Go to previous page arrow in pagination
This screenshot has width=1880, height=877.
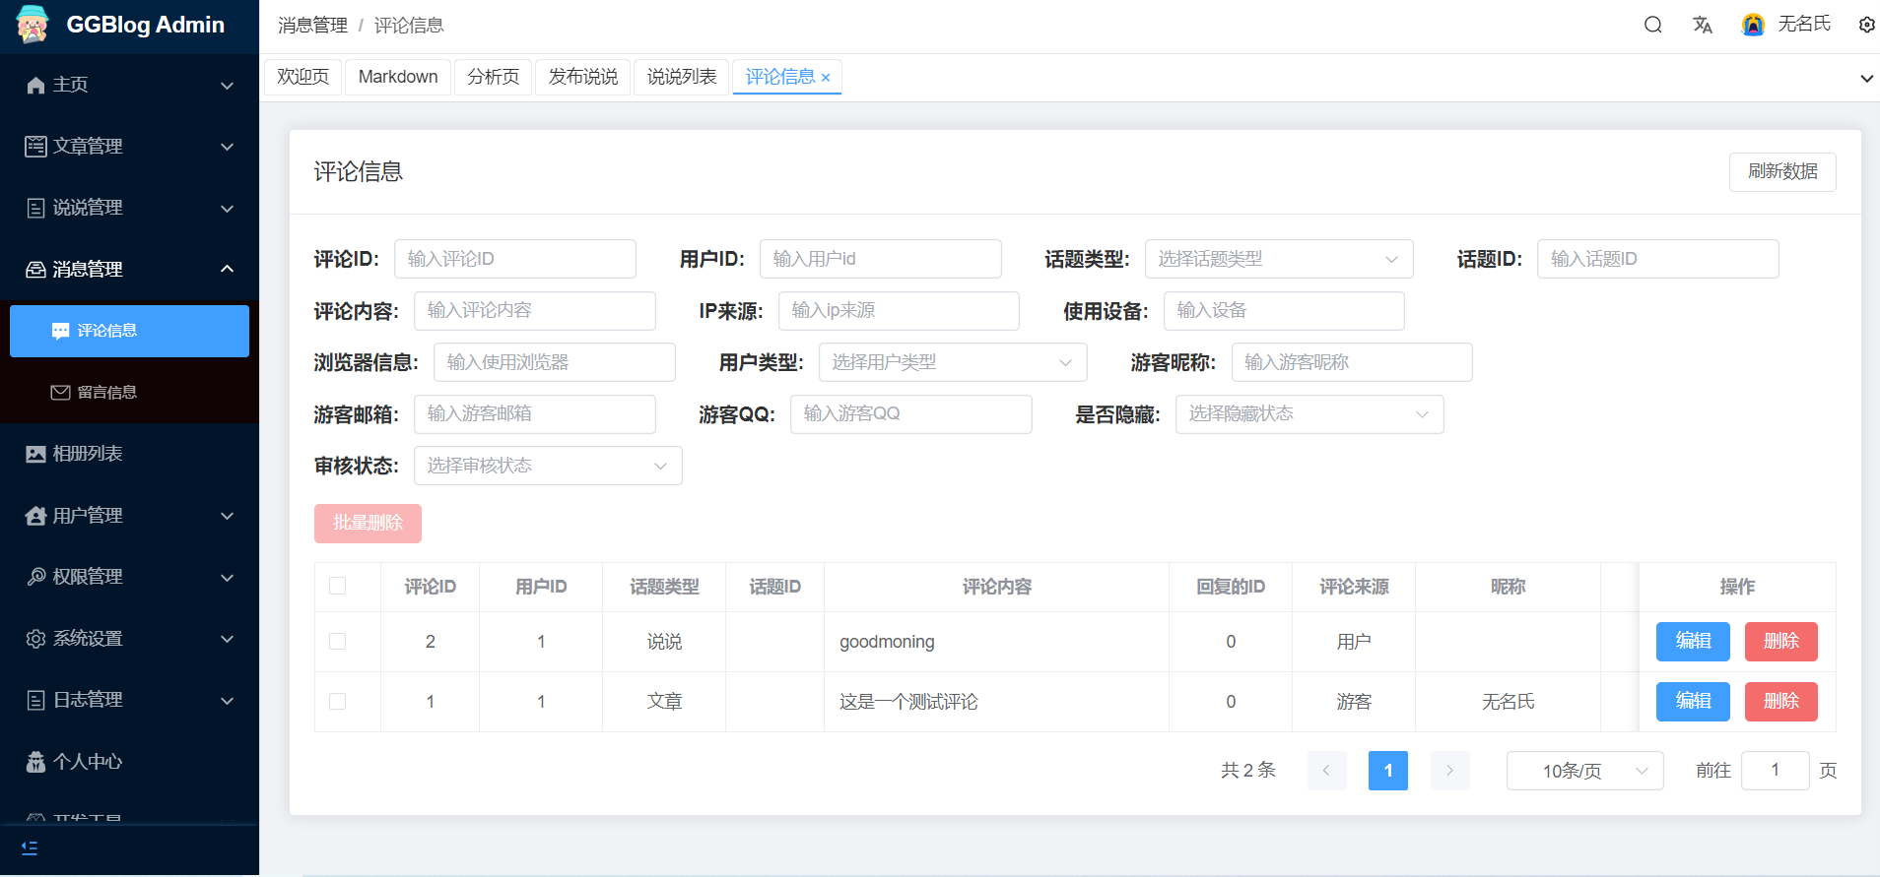coord(1326,771)
